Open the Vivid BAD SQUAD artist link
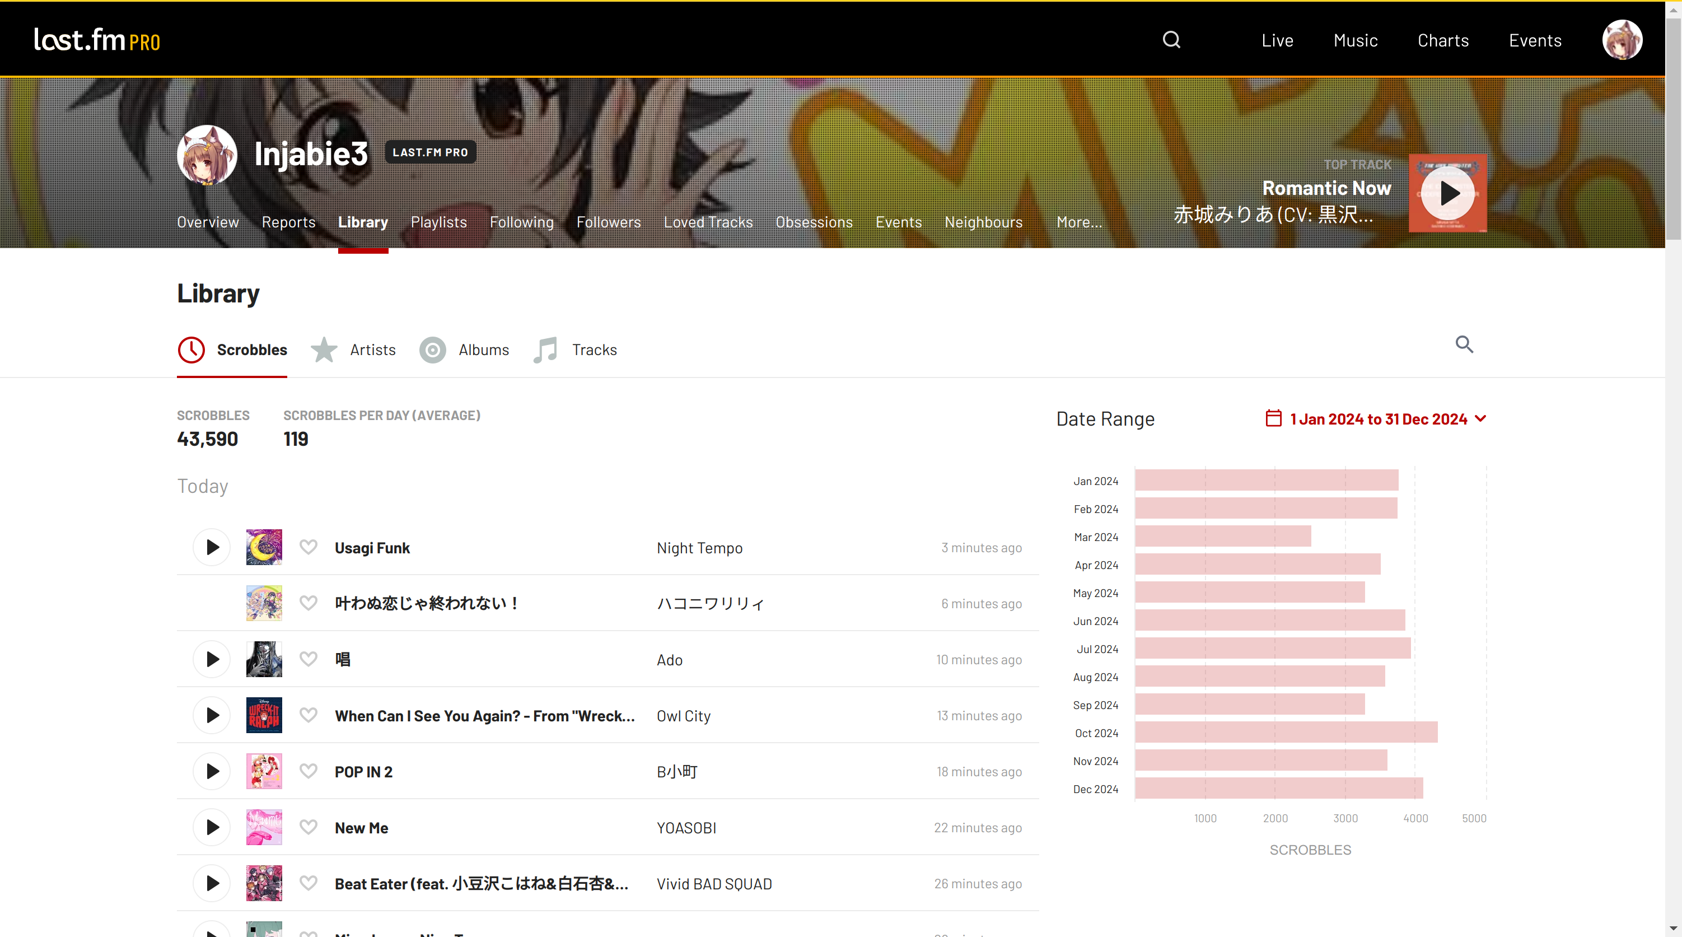Screen dimensions: 1682x937 pos(714,883)
